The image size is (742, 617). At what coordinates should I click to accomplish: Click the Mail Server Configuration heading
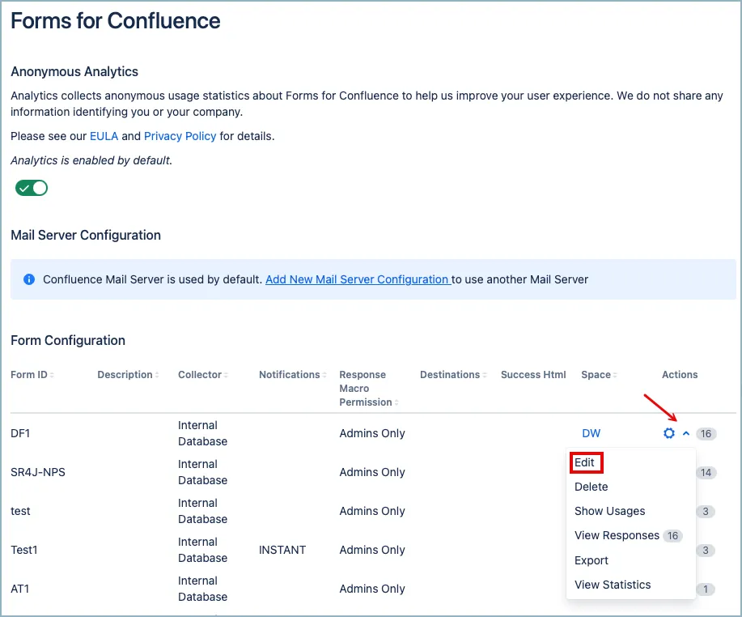[86, 236]
